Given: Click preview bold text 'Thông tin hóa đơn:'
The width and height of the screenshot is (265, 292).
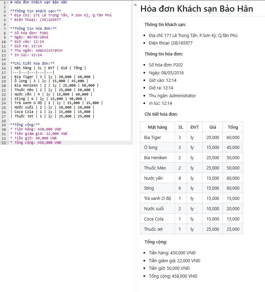Looking at the screenshot, I should [x=164, y=54].
